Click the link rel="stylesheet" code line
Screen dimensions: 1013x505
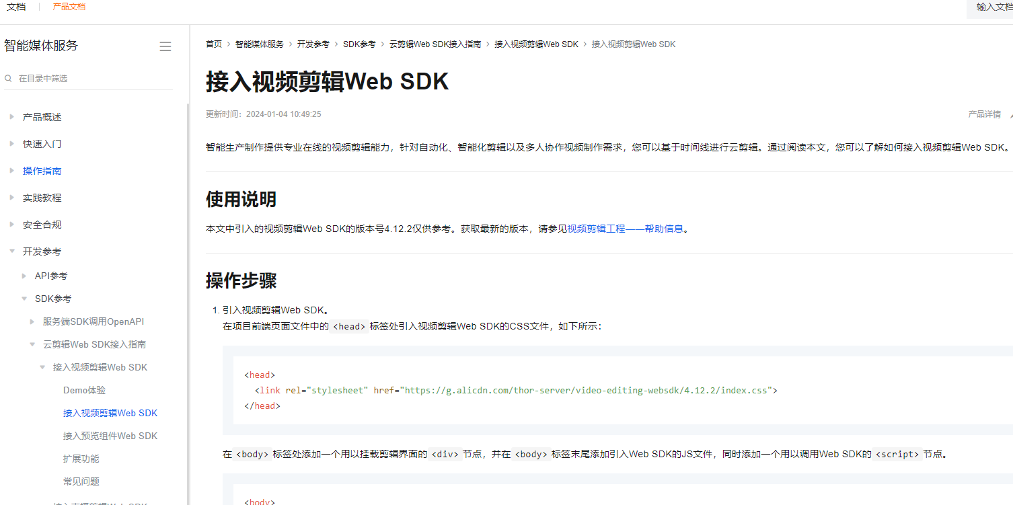(516, 390)
